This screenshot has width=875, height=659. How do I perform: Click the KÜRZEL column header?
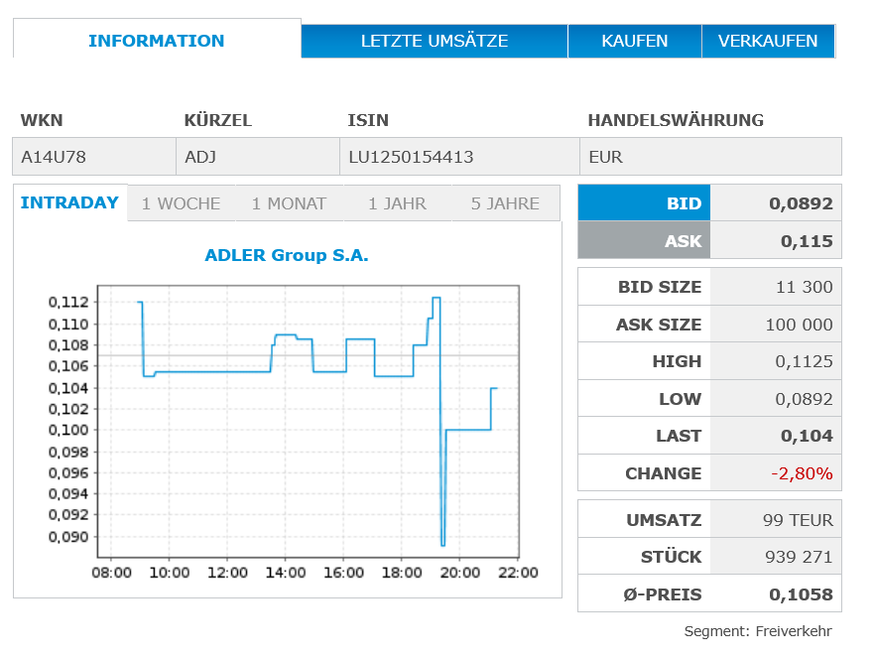[x=218, y=120]
